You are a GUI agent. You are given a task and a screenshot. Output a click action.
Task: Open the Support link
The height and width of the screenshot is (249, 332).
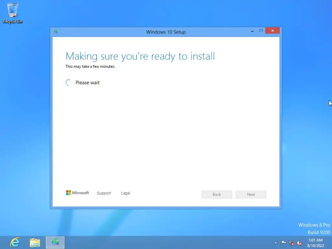[x=104, y=193]
